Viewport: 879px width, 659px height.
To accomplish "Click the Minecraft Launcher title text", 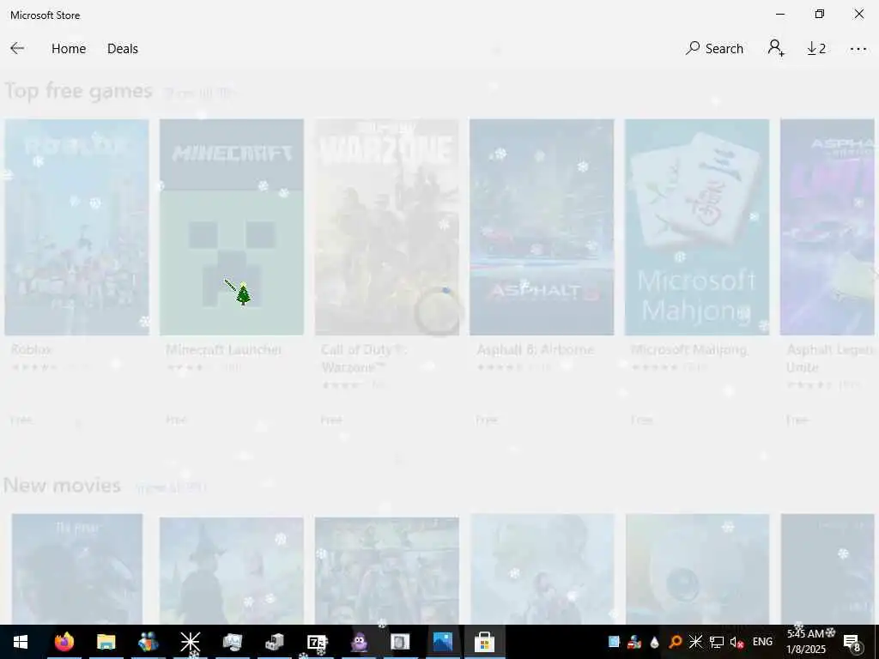I will 224,350.
